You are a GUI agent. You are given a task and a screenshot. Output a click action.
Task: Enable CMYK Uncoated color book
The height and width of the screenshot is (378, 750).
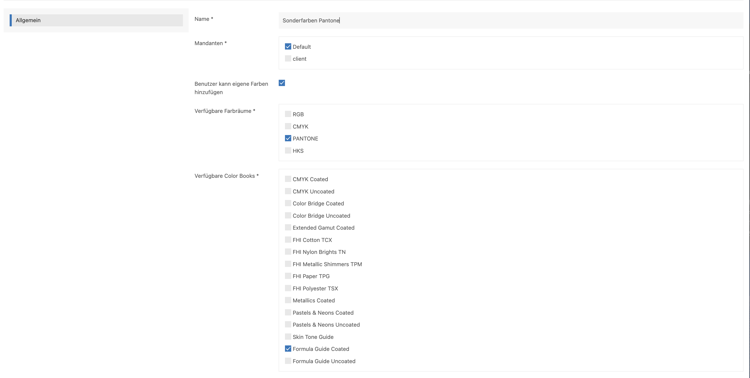(288, 191)
